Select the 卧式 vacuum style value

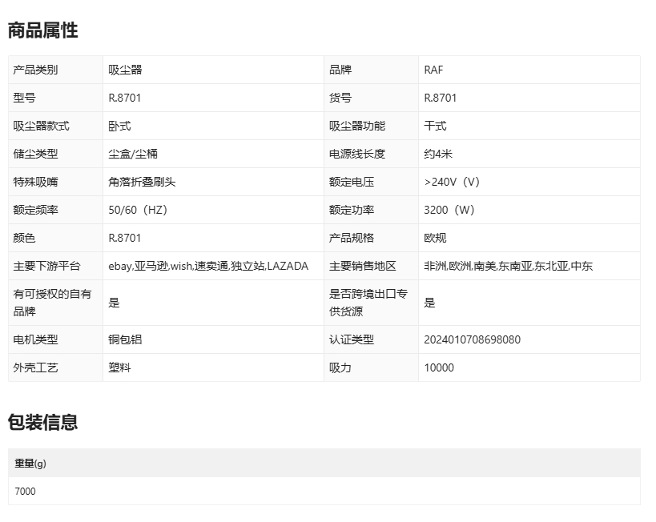[119, 126]
